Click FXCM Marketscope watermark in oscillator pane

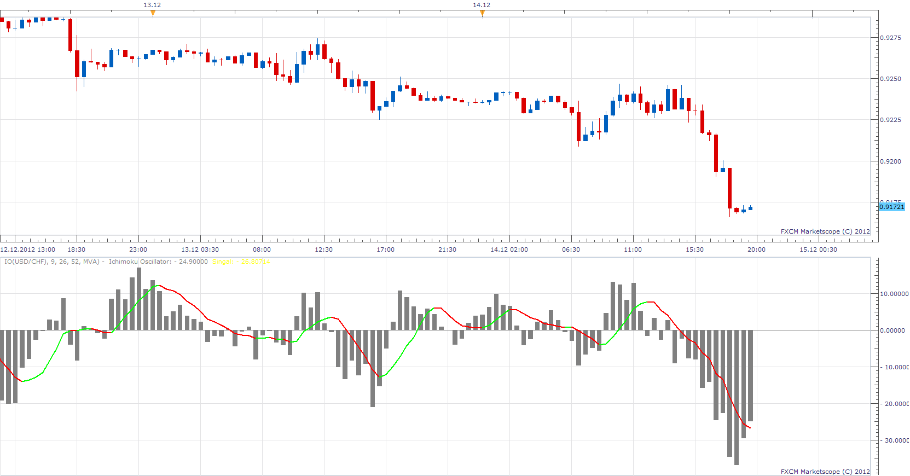point(825,472)
